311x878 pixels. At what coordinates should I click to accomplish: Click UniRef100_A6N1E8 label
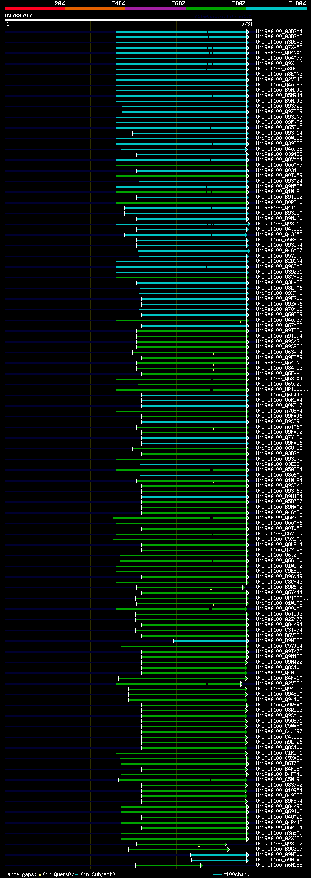[279, 865]
